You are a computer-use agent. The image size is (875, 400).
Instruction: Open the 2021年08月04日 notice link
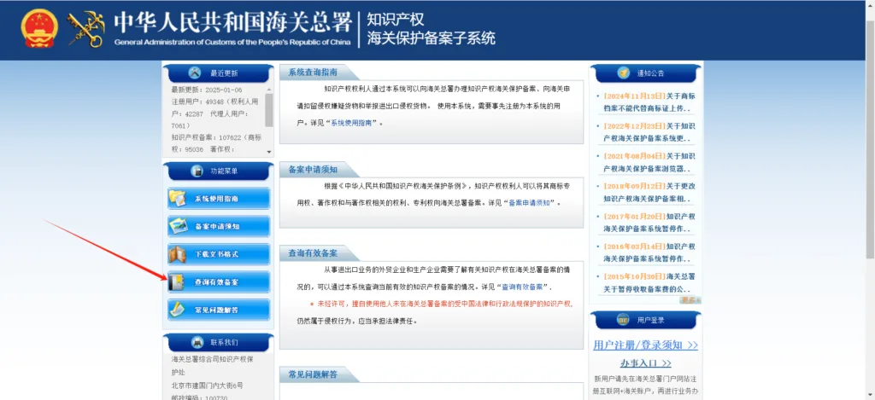pyautogui.click(x=649, y=162)
